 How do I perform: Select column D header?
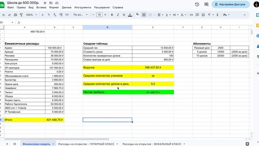pyautogui.click(x=107, y=27)
